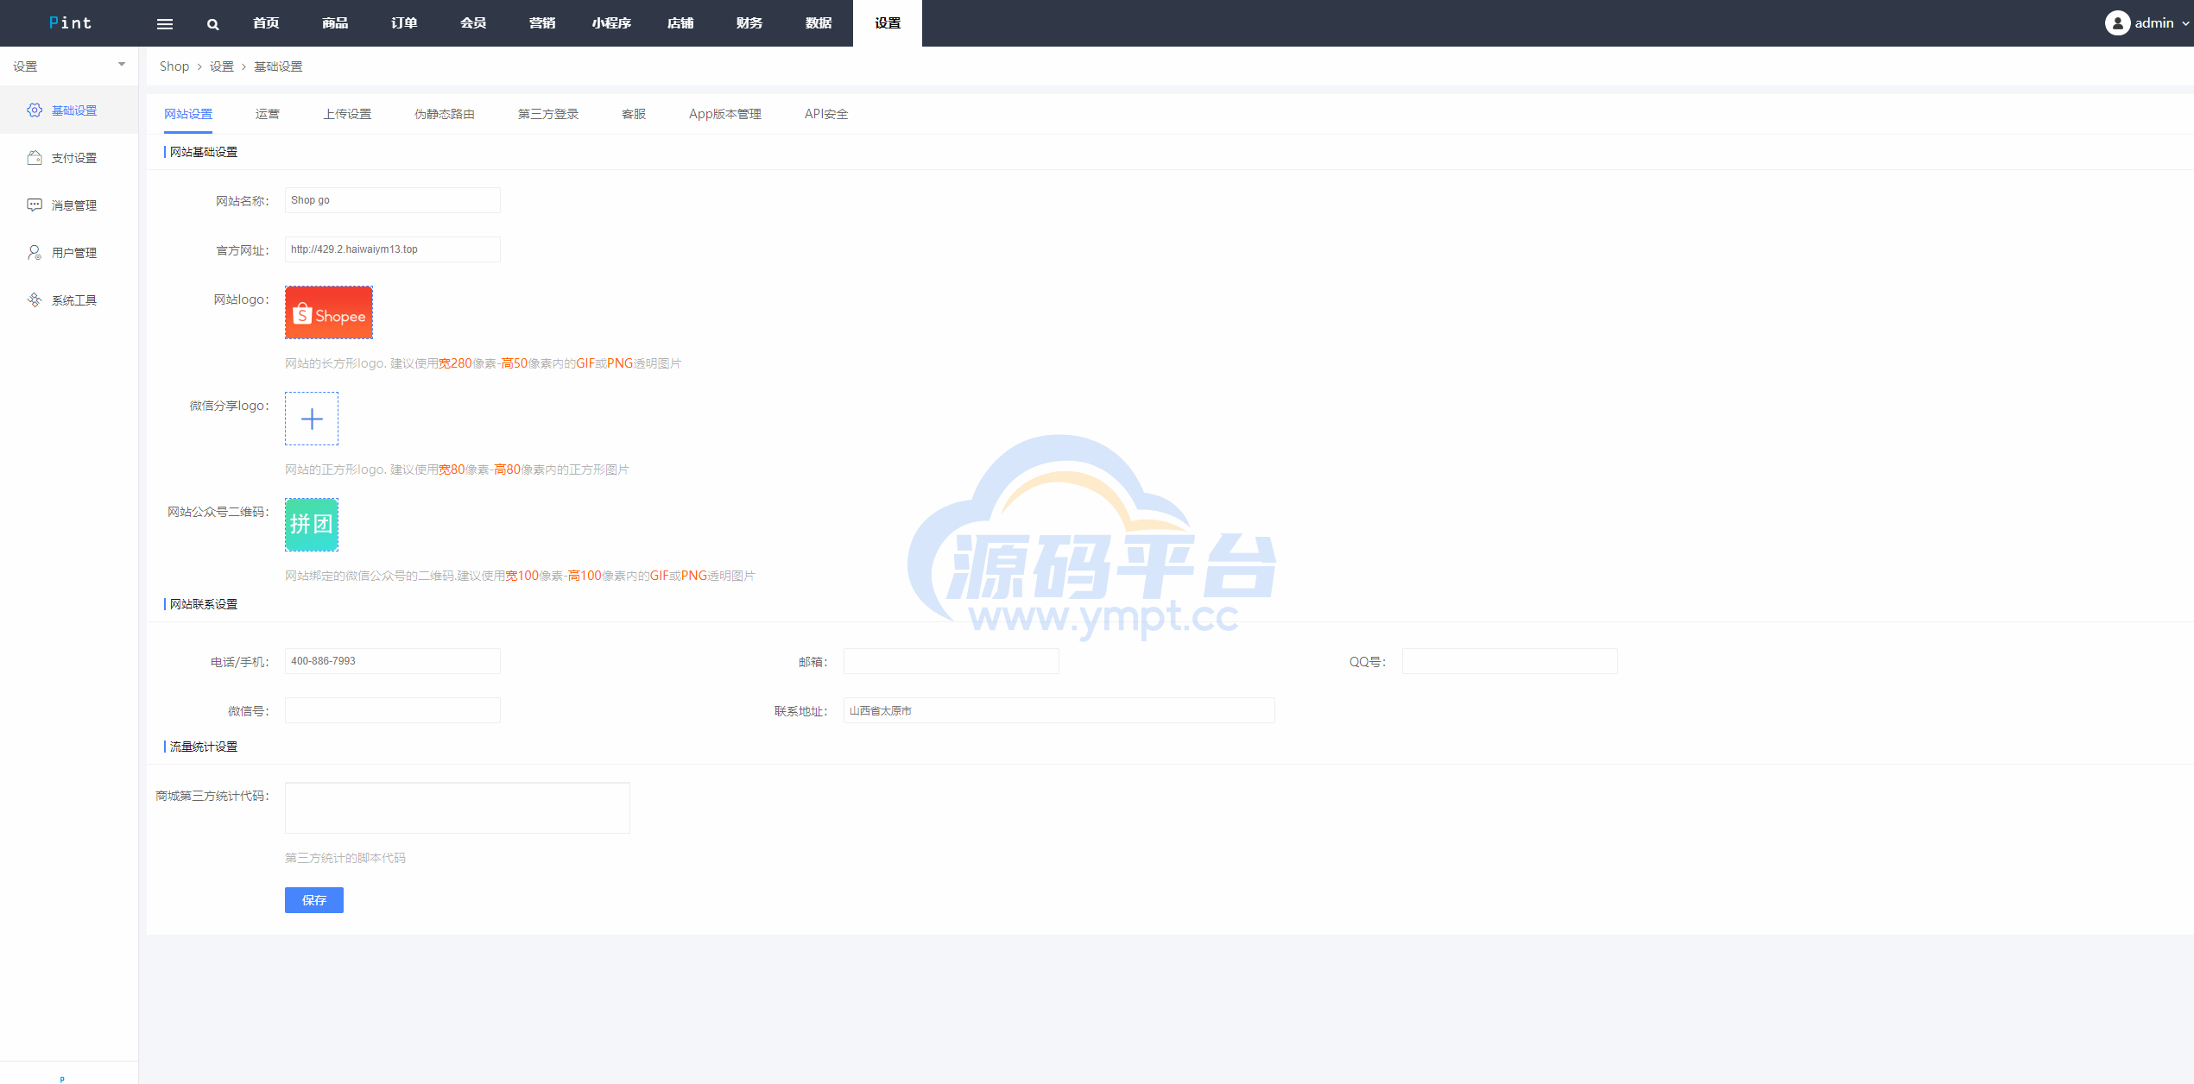Select 消息管理 in the sidebar
This screenshot has height=1084, width=2194.
click(69, 205)
